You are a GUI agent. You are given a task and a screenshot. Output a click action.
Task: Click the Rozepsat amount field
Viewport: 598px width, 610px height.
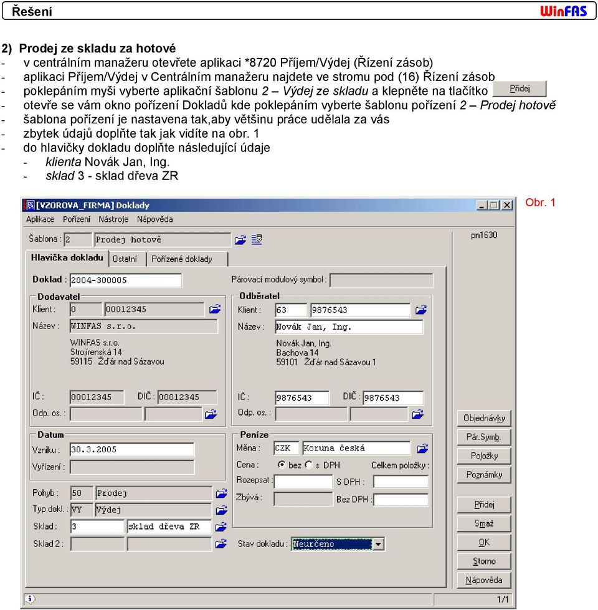point(303,482)
